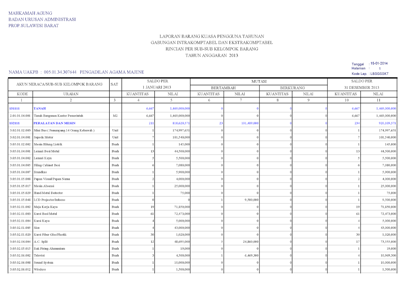Select "31 DESEMBER 2013" header cell
The height and width of the screenshot is (292, 413).
click(362, 88)
